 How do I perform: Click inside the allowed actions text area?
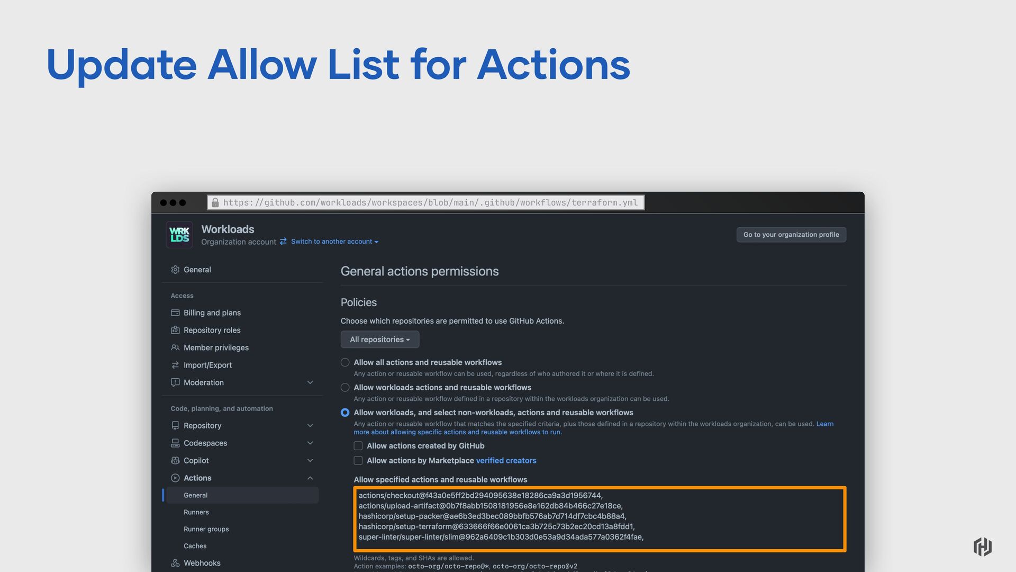pyautogui.click(x=600, y=520)
